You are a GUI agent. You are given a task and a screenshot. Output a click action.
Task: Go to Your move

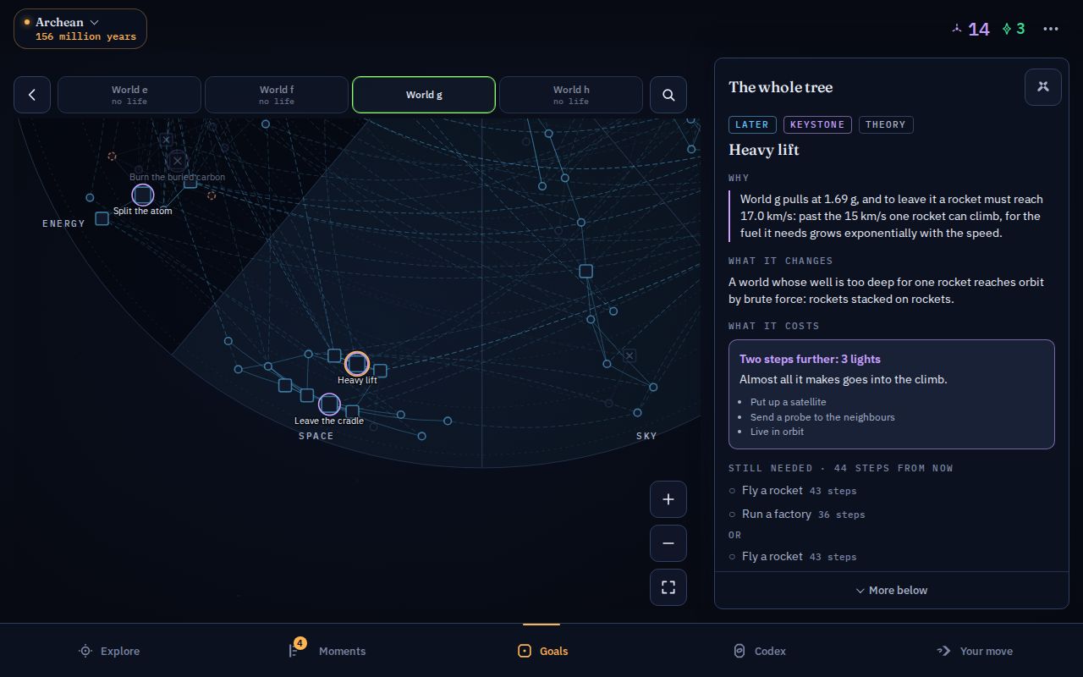click(975, 651)
